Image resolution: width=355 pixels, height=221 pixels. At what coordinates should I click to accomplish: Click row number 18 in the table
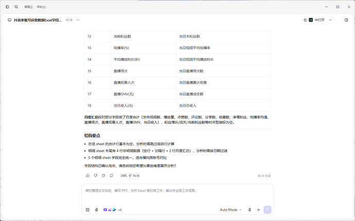pos(90,106)
